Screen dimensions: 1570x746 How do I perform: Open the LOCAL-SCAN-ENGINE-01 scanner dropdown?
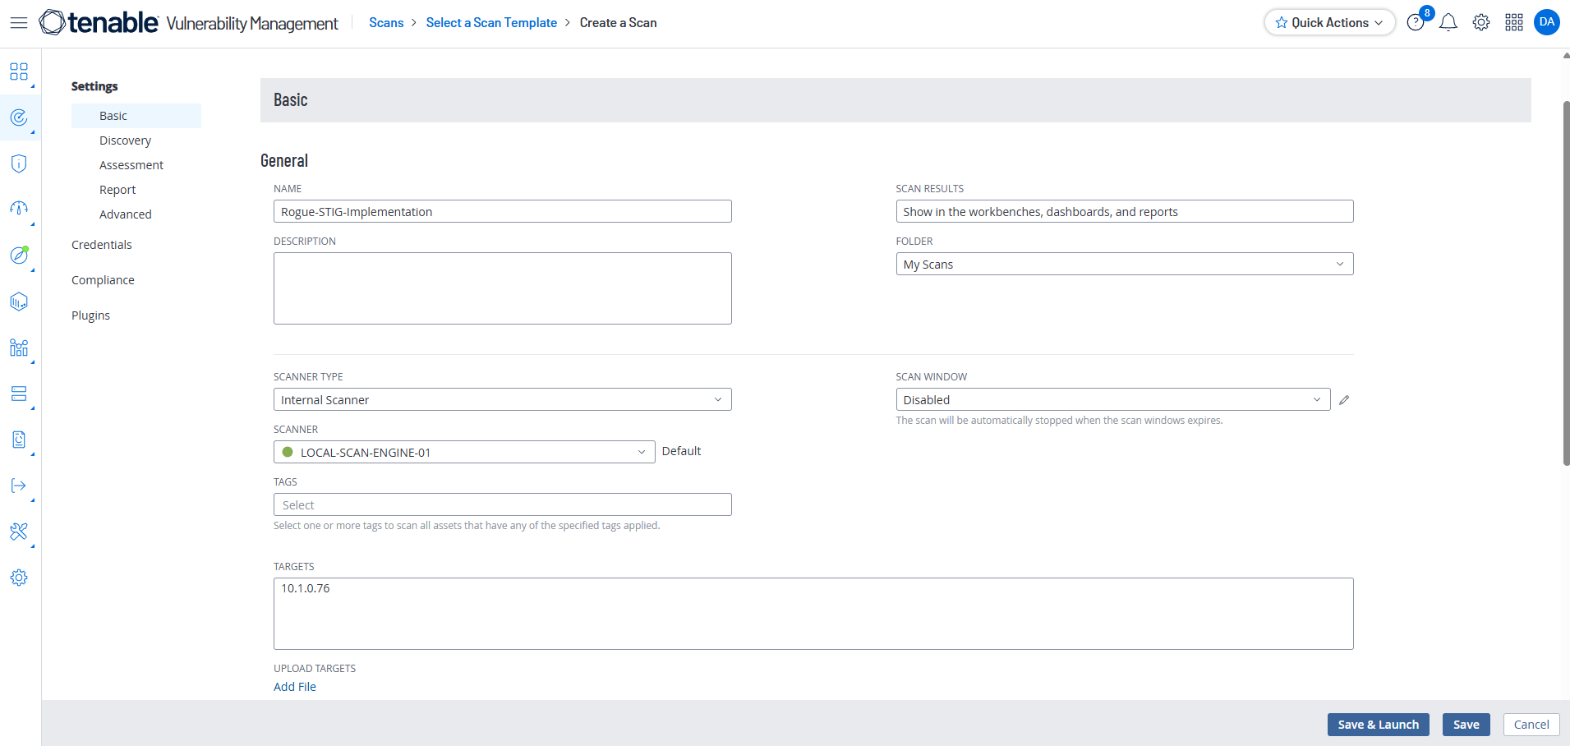click(x=464, y=452)
